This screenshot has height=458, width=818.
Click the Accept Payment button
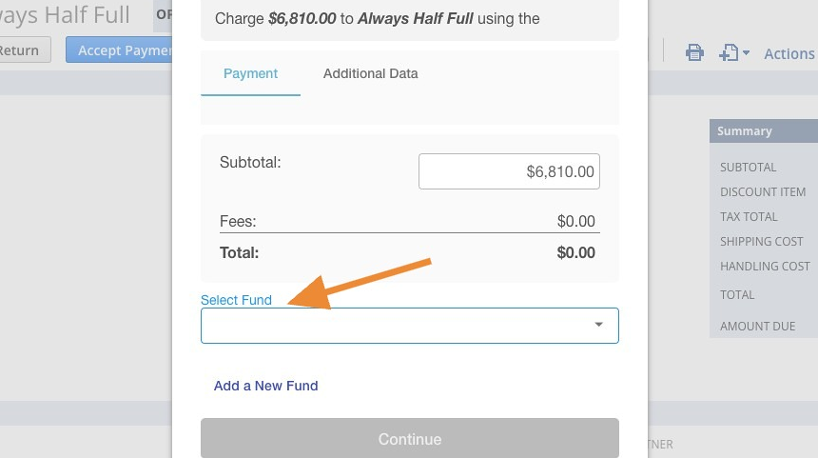coord(119,50)
